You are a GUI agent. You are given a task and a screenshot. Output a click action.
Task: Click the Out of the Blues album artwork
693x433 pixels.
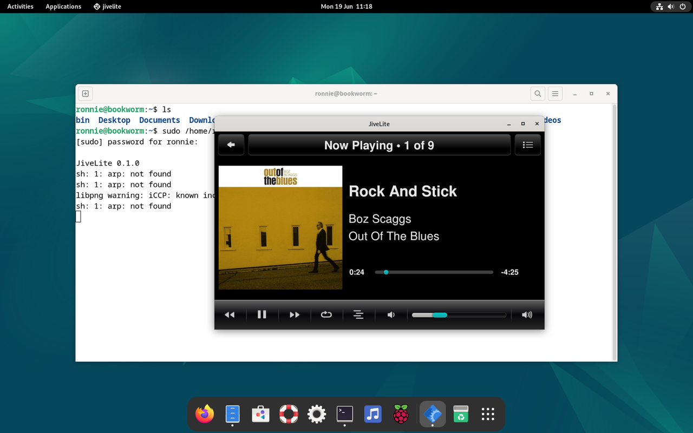coord(280,227)
